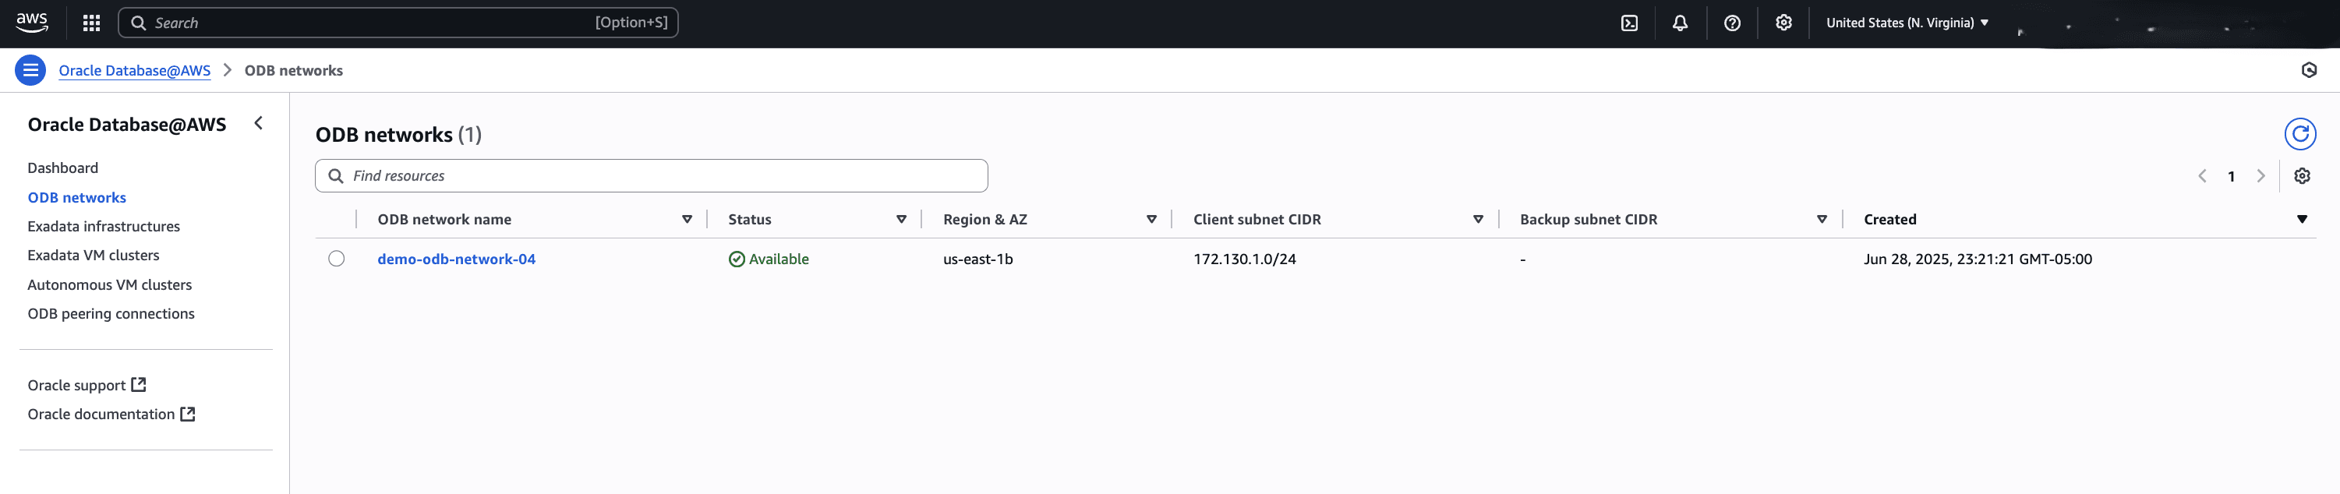
Task: Open the AWS services grid menu
Action: click(91, 23)
